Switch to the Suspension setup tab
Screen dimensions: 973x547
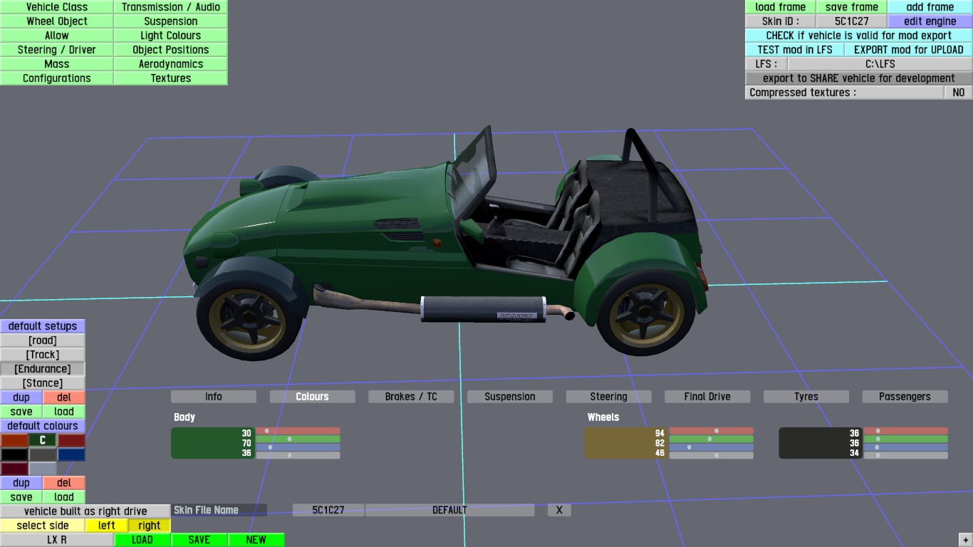510,397
